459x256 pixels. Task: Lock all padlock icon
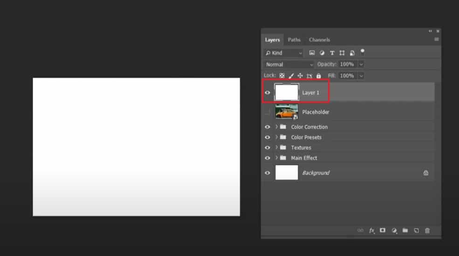coord(318,76)
